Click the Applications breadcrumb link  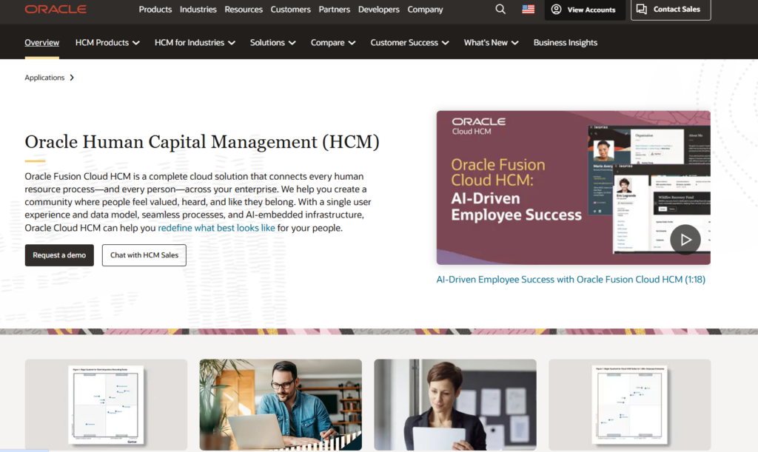[x=44, y=78]
